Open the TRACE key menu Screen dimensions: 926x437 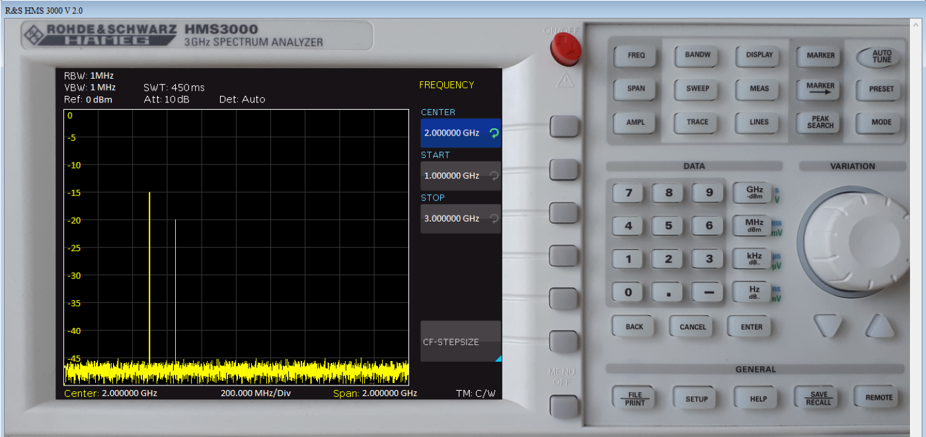point(697,122)
